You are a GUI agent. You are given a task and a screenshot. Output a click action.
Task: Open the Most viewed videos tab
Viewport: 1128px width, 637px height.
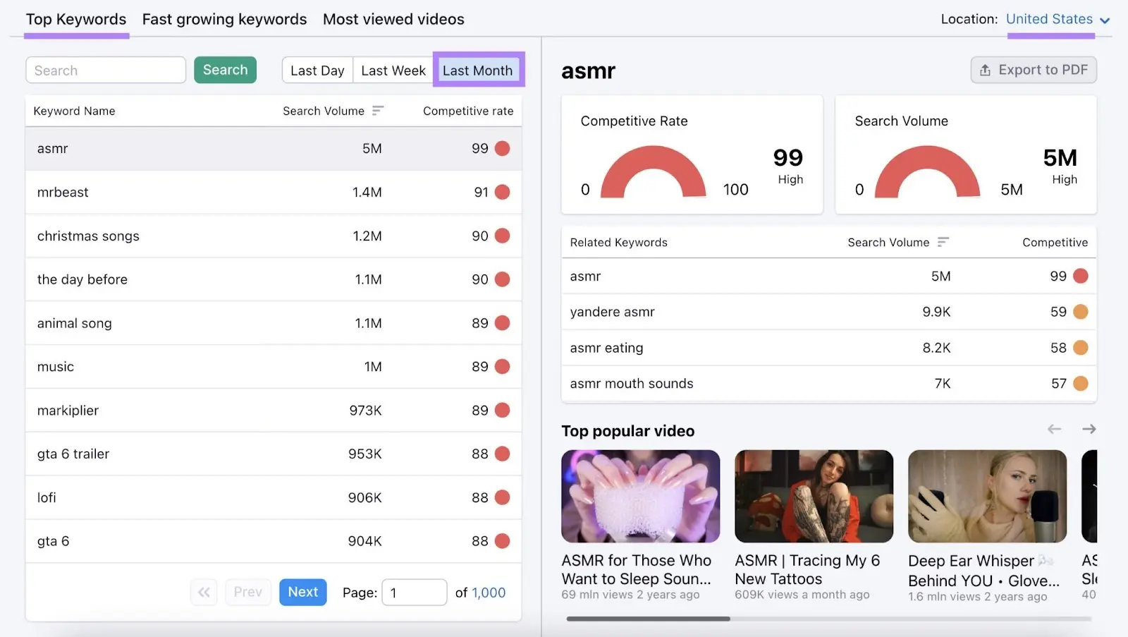coord(393,19)
